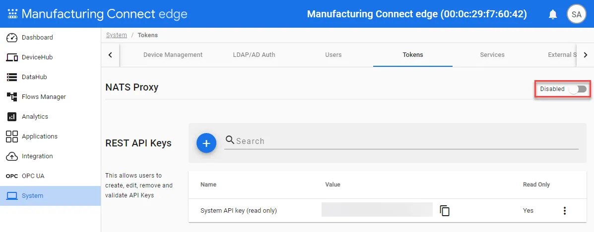Switch to the Device Management tab

coord(173,55)
